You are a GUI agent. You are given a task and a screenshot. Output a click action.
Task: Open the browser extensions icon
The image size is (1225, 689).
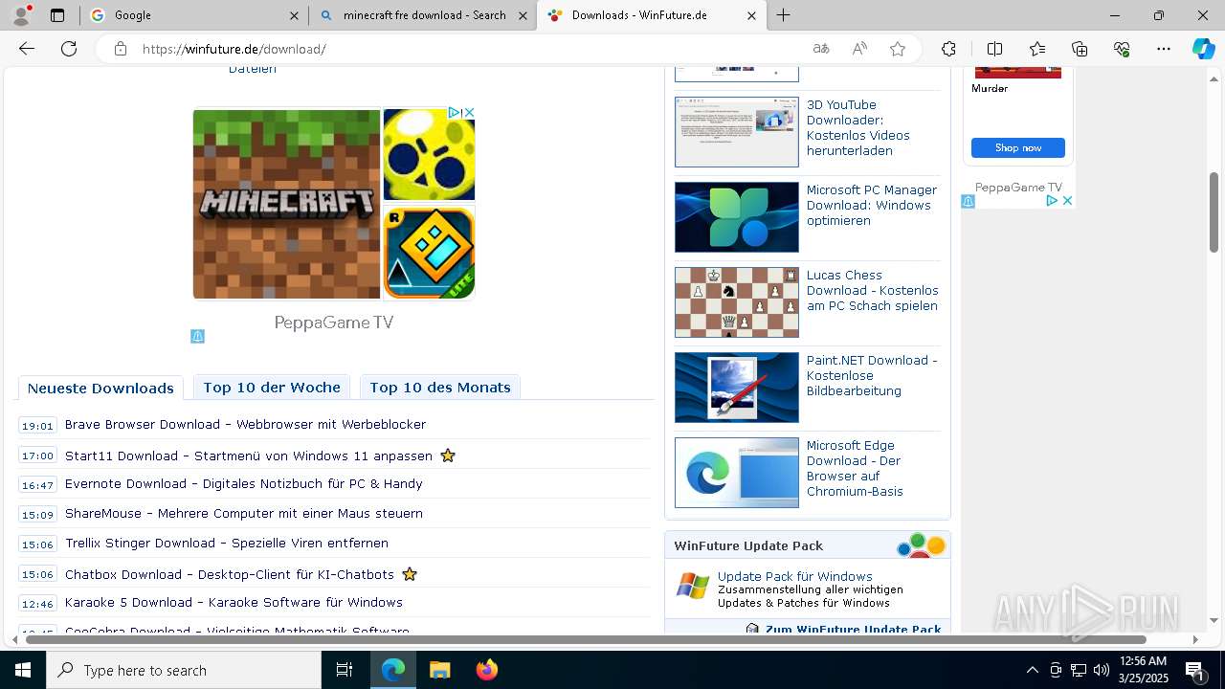tap(948, 49)
